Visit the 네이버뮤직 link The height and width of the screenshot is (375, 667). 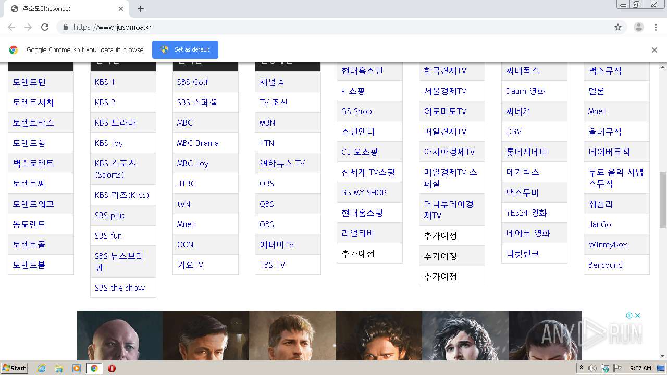pos(609,152)
